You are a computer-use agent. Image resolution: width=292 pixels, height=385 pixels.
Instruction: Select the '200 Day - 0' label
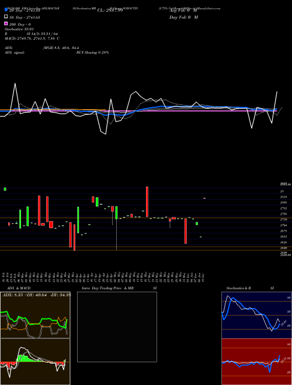point(20,24)
